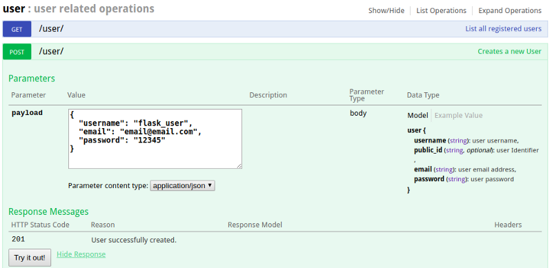Click the user related operations subtitle

(94, 9)
